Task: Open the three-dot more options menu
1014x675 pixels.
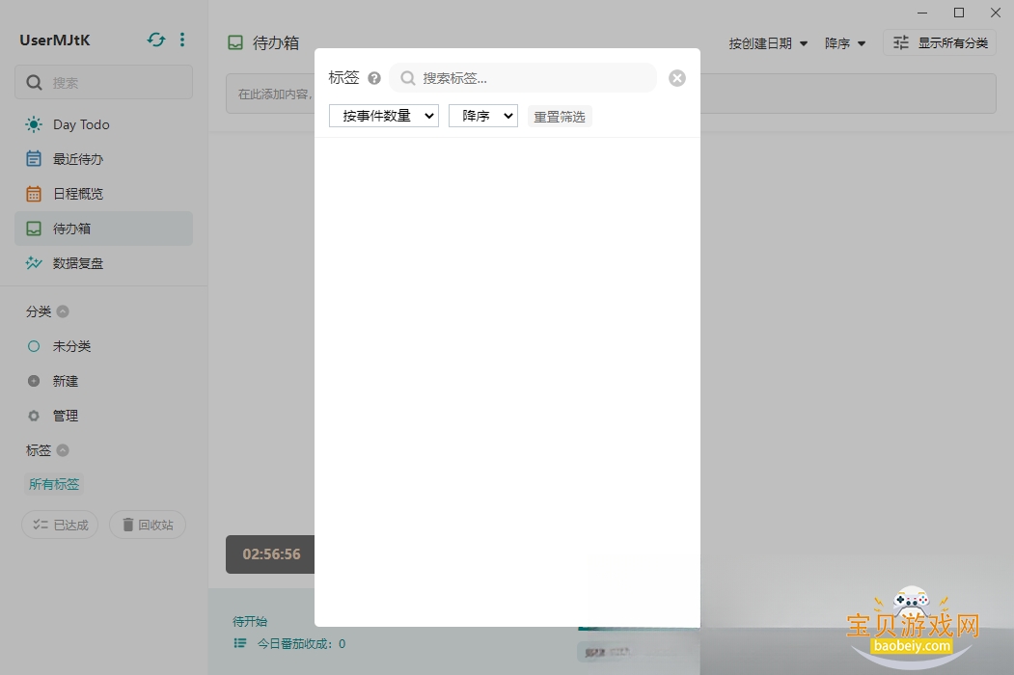Action: point(182,40)
